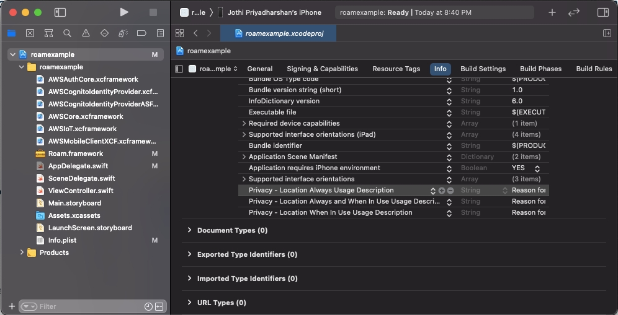This screenshot has height=315, width=618.
Task: Expand Application Scene Manifest row
Action: point(244,157)
